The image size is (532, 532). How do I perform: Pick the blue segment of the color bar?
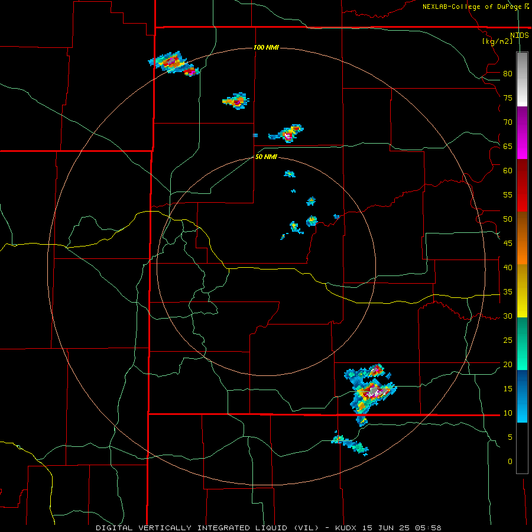tap(522, 396)
